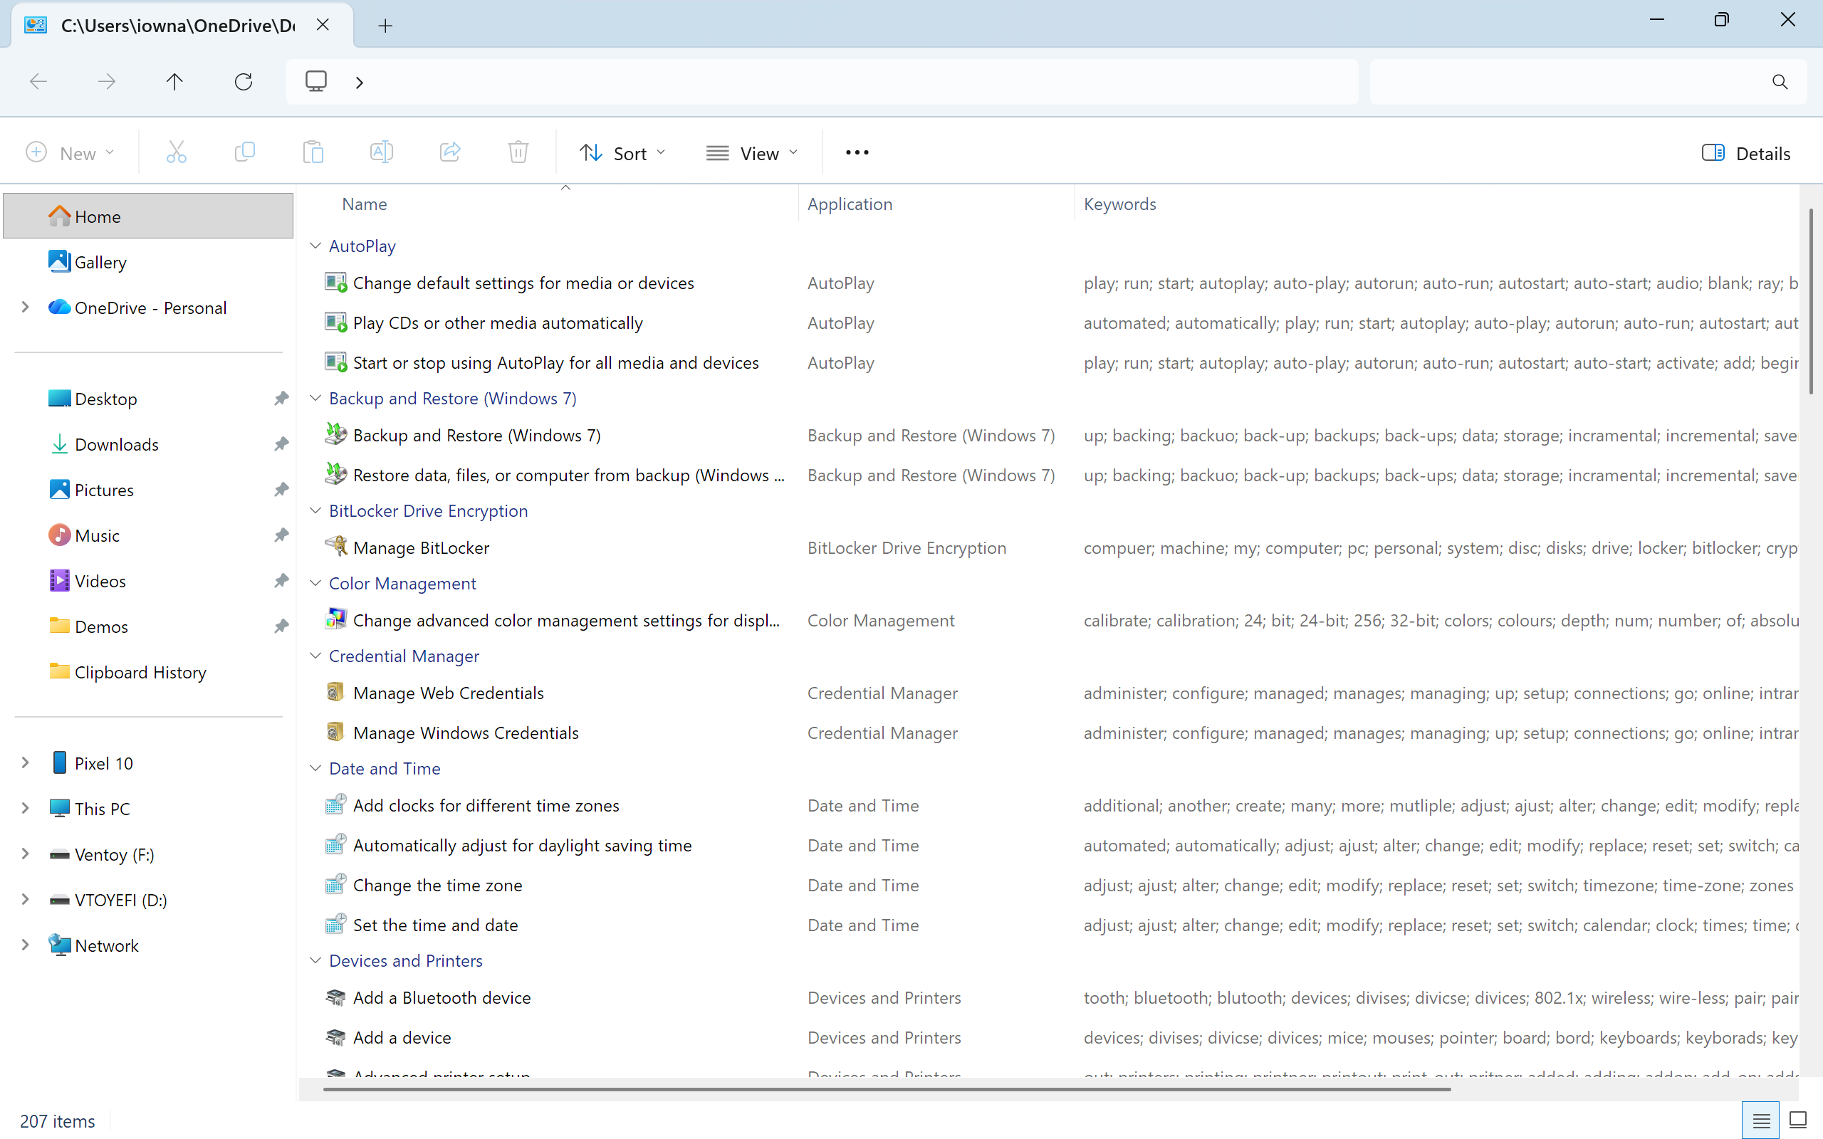Click the Backup and Restore (Windows 7) item icon
This screenshot has width=1823, height=1139.
point(336,434)
